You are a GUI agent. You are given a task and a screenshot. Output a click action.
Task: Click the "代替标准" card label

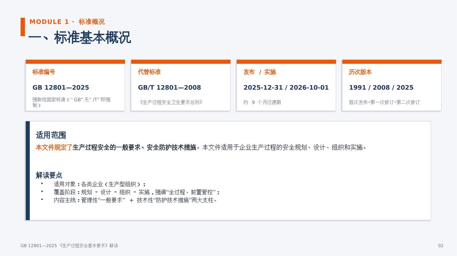click(x=149, y=72)
